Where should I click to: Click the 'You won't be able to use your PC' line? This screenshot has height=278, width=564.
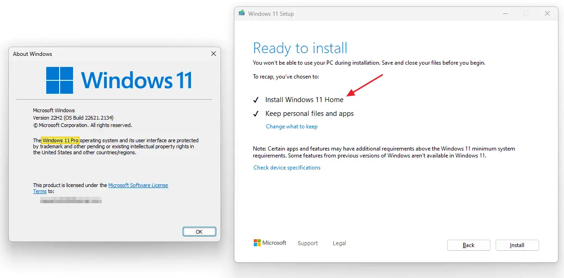(369, 63)
